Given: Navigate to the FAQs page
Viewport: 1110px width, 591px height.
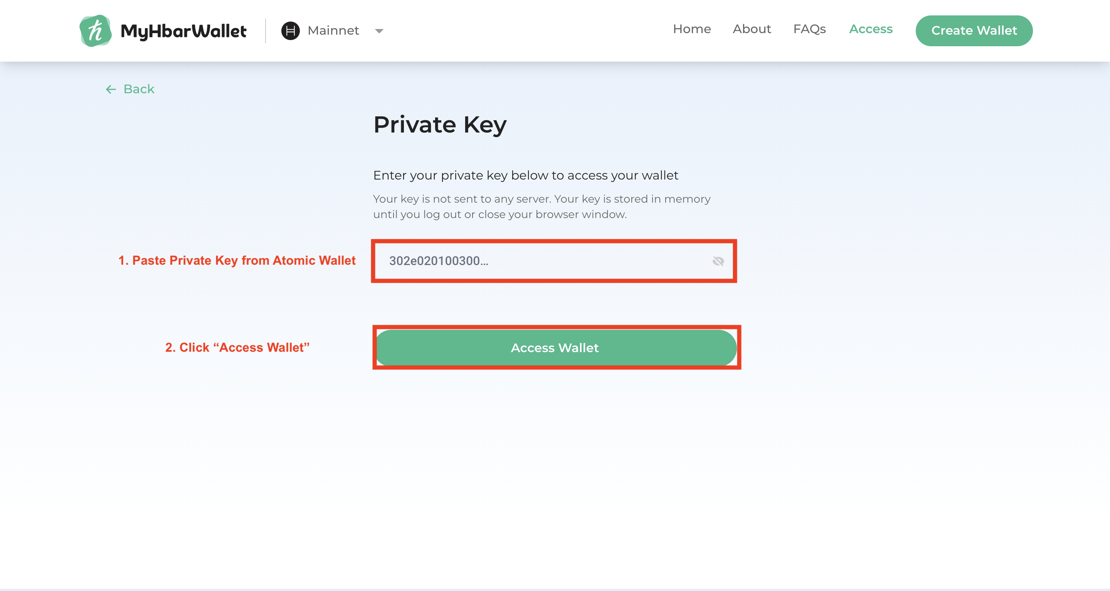Looking at the screenshot, I should [809, 29].
